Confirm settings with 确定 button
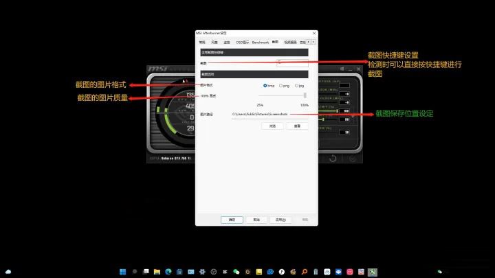The width and height of the screenshot is (495, 278). 232,220
